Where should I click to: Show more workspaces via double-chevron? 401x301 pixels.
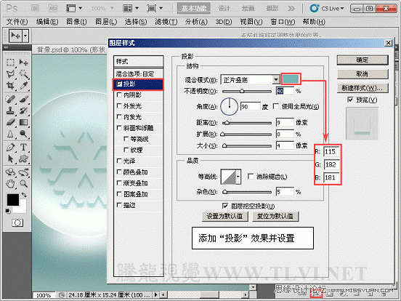[291, 9]
